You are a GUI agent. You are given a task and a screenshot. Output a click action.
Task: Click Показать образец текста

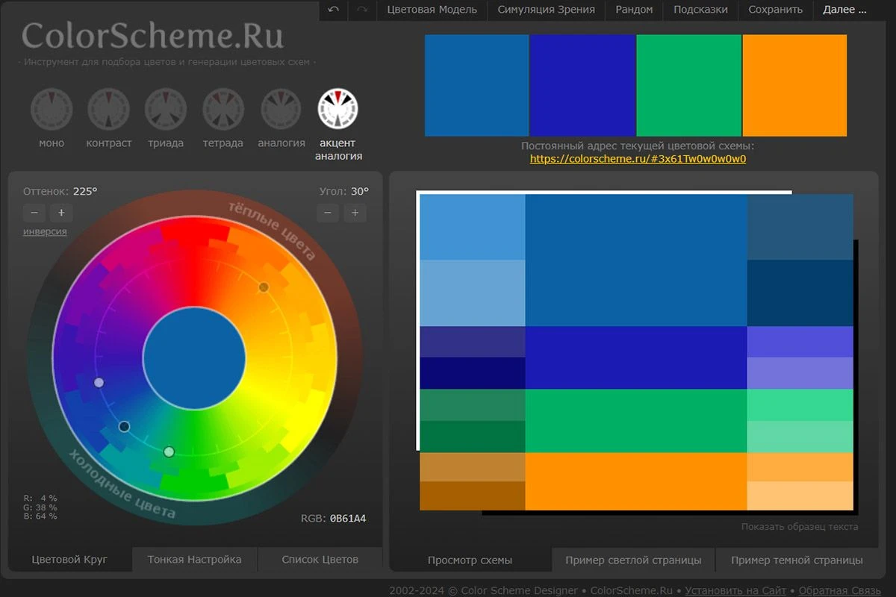[x=800, y=527]
